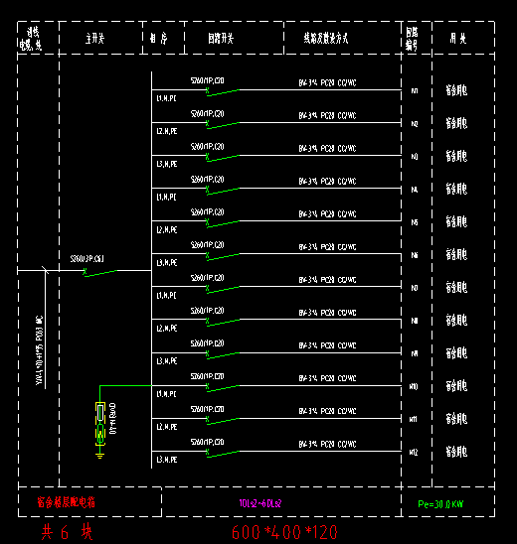Select the L2,N,PE phase label of circuit N2
The width and height of the screenshot is (517, 544).
pyautogui.click(x=167, y=131)
